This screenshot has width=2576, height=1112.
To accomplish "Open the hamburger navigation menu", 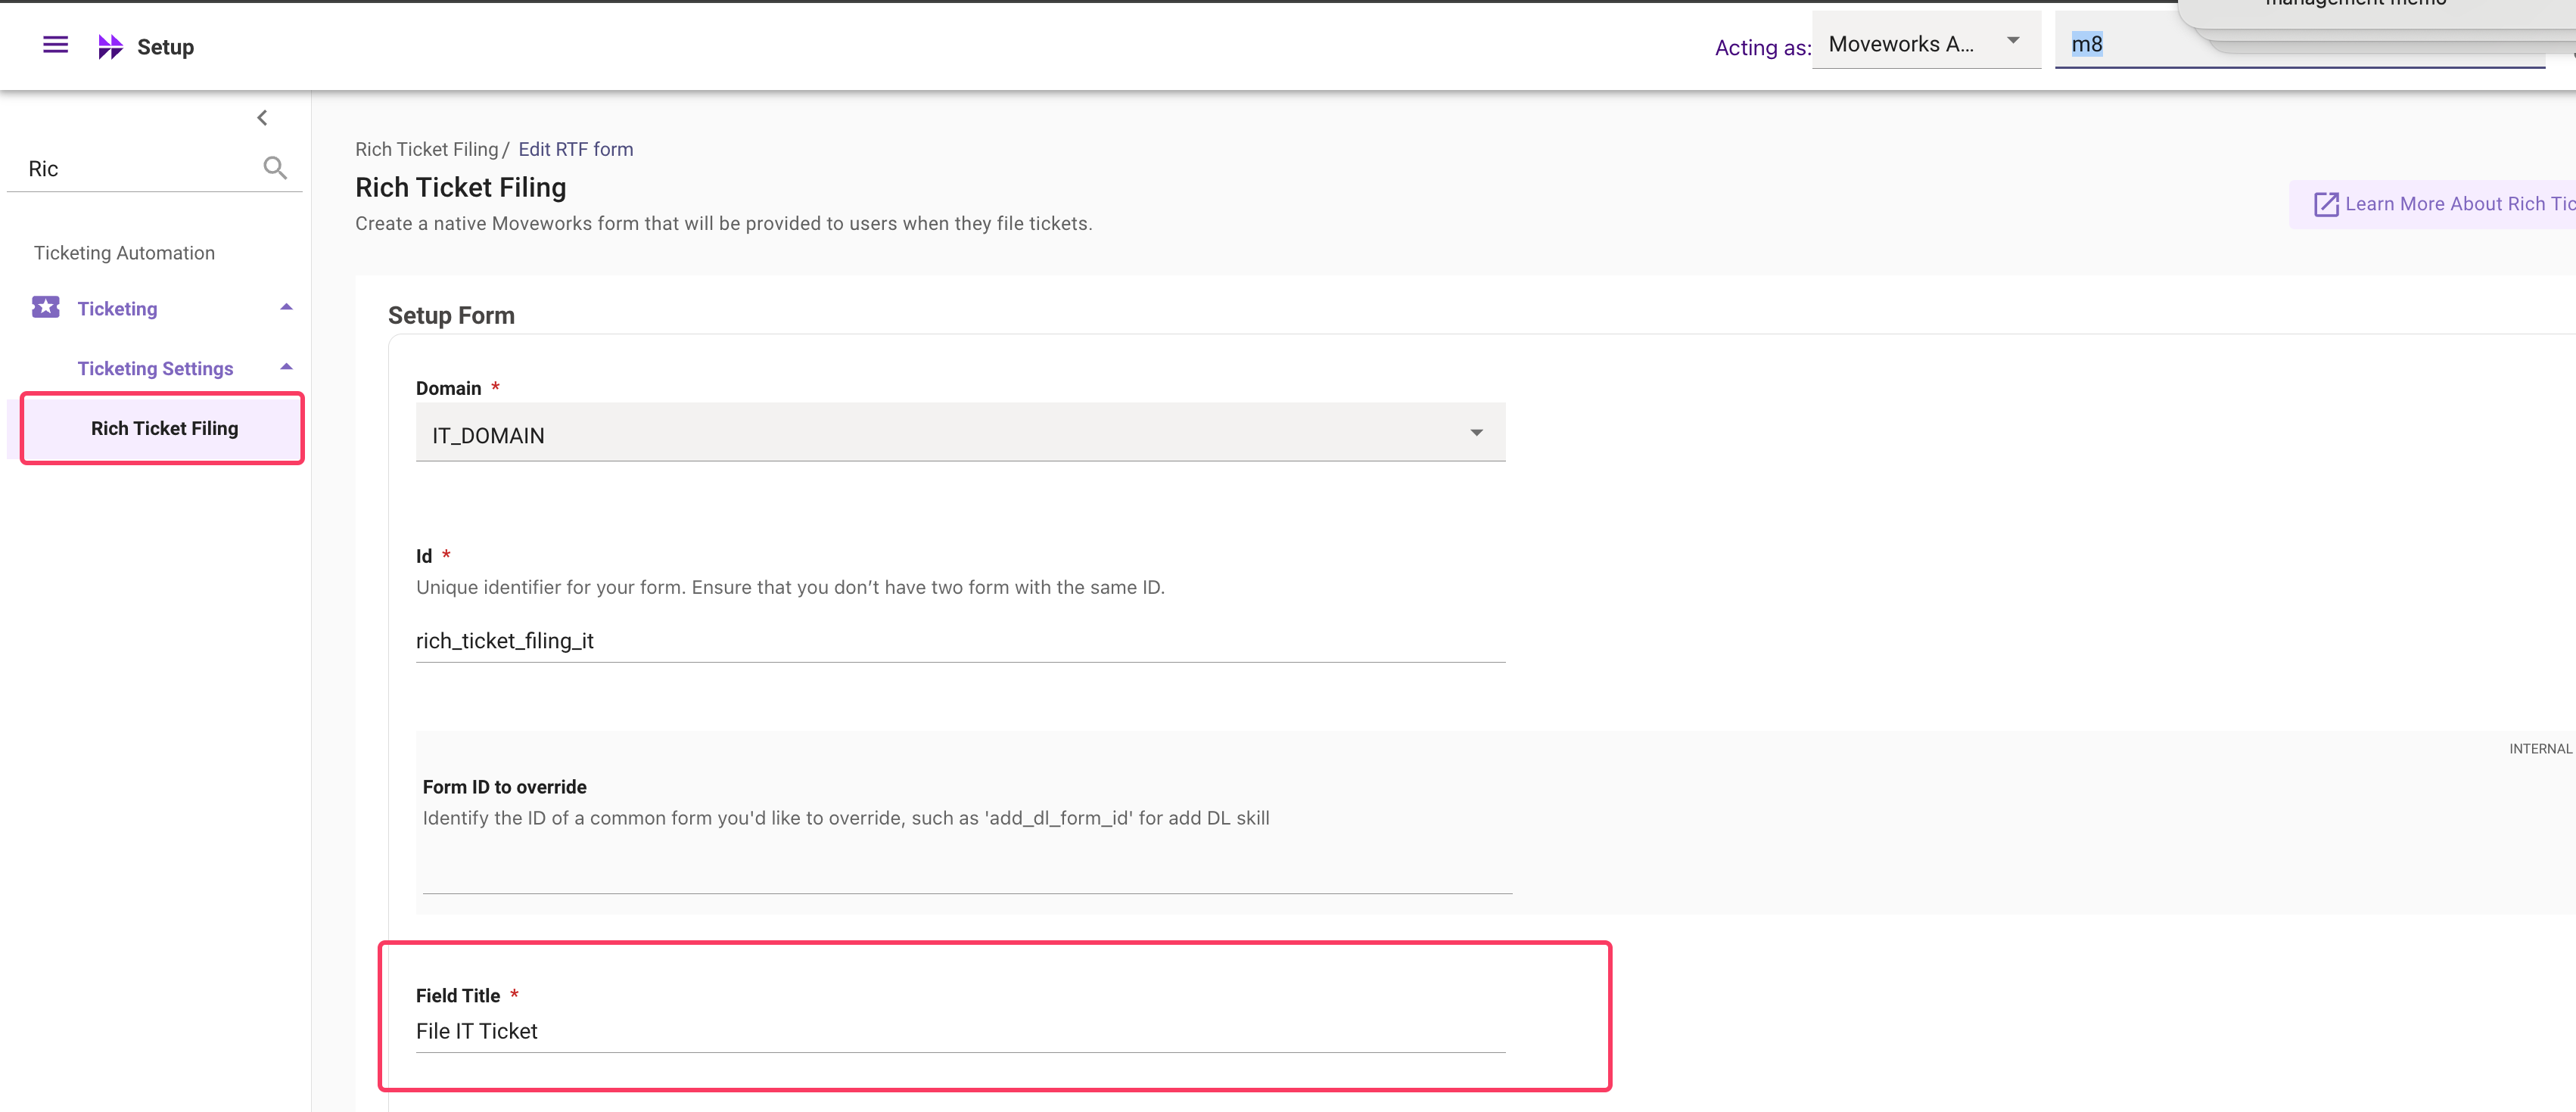I will 56,45.
